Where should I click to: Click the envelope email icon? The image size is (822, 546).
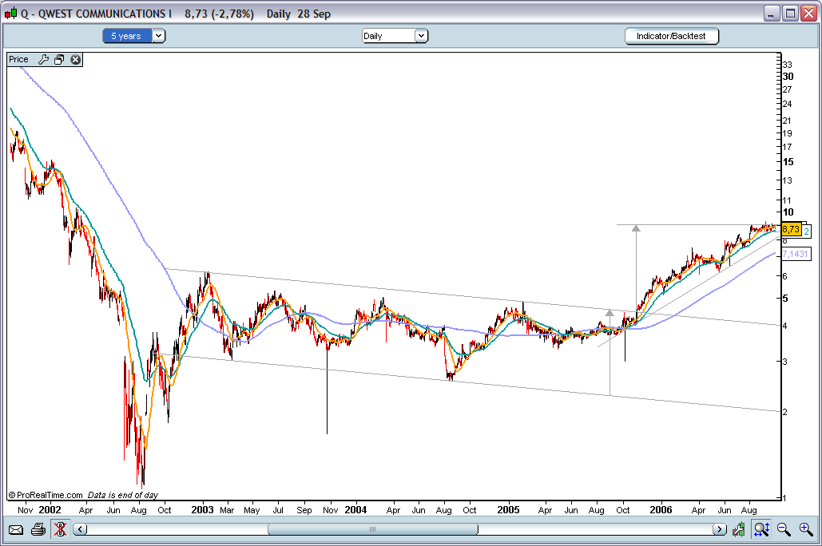click(16, 530)
